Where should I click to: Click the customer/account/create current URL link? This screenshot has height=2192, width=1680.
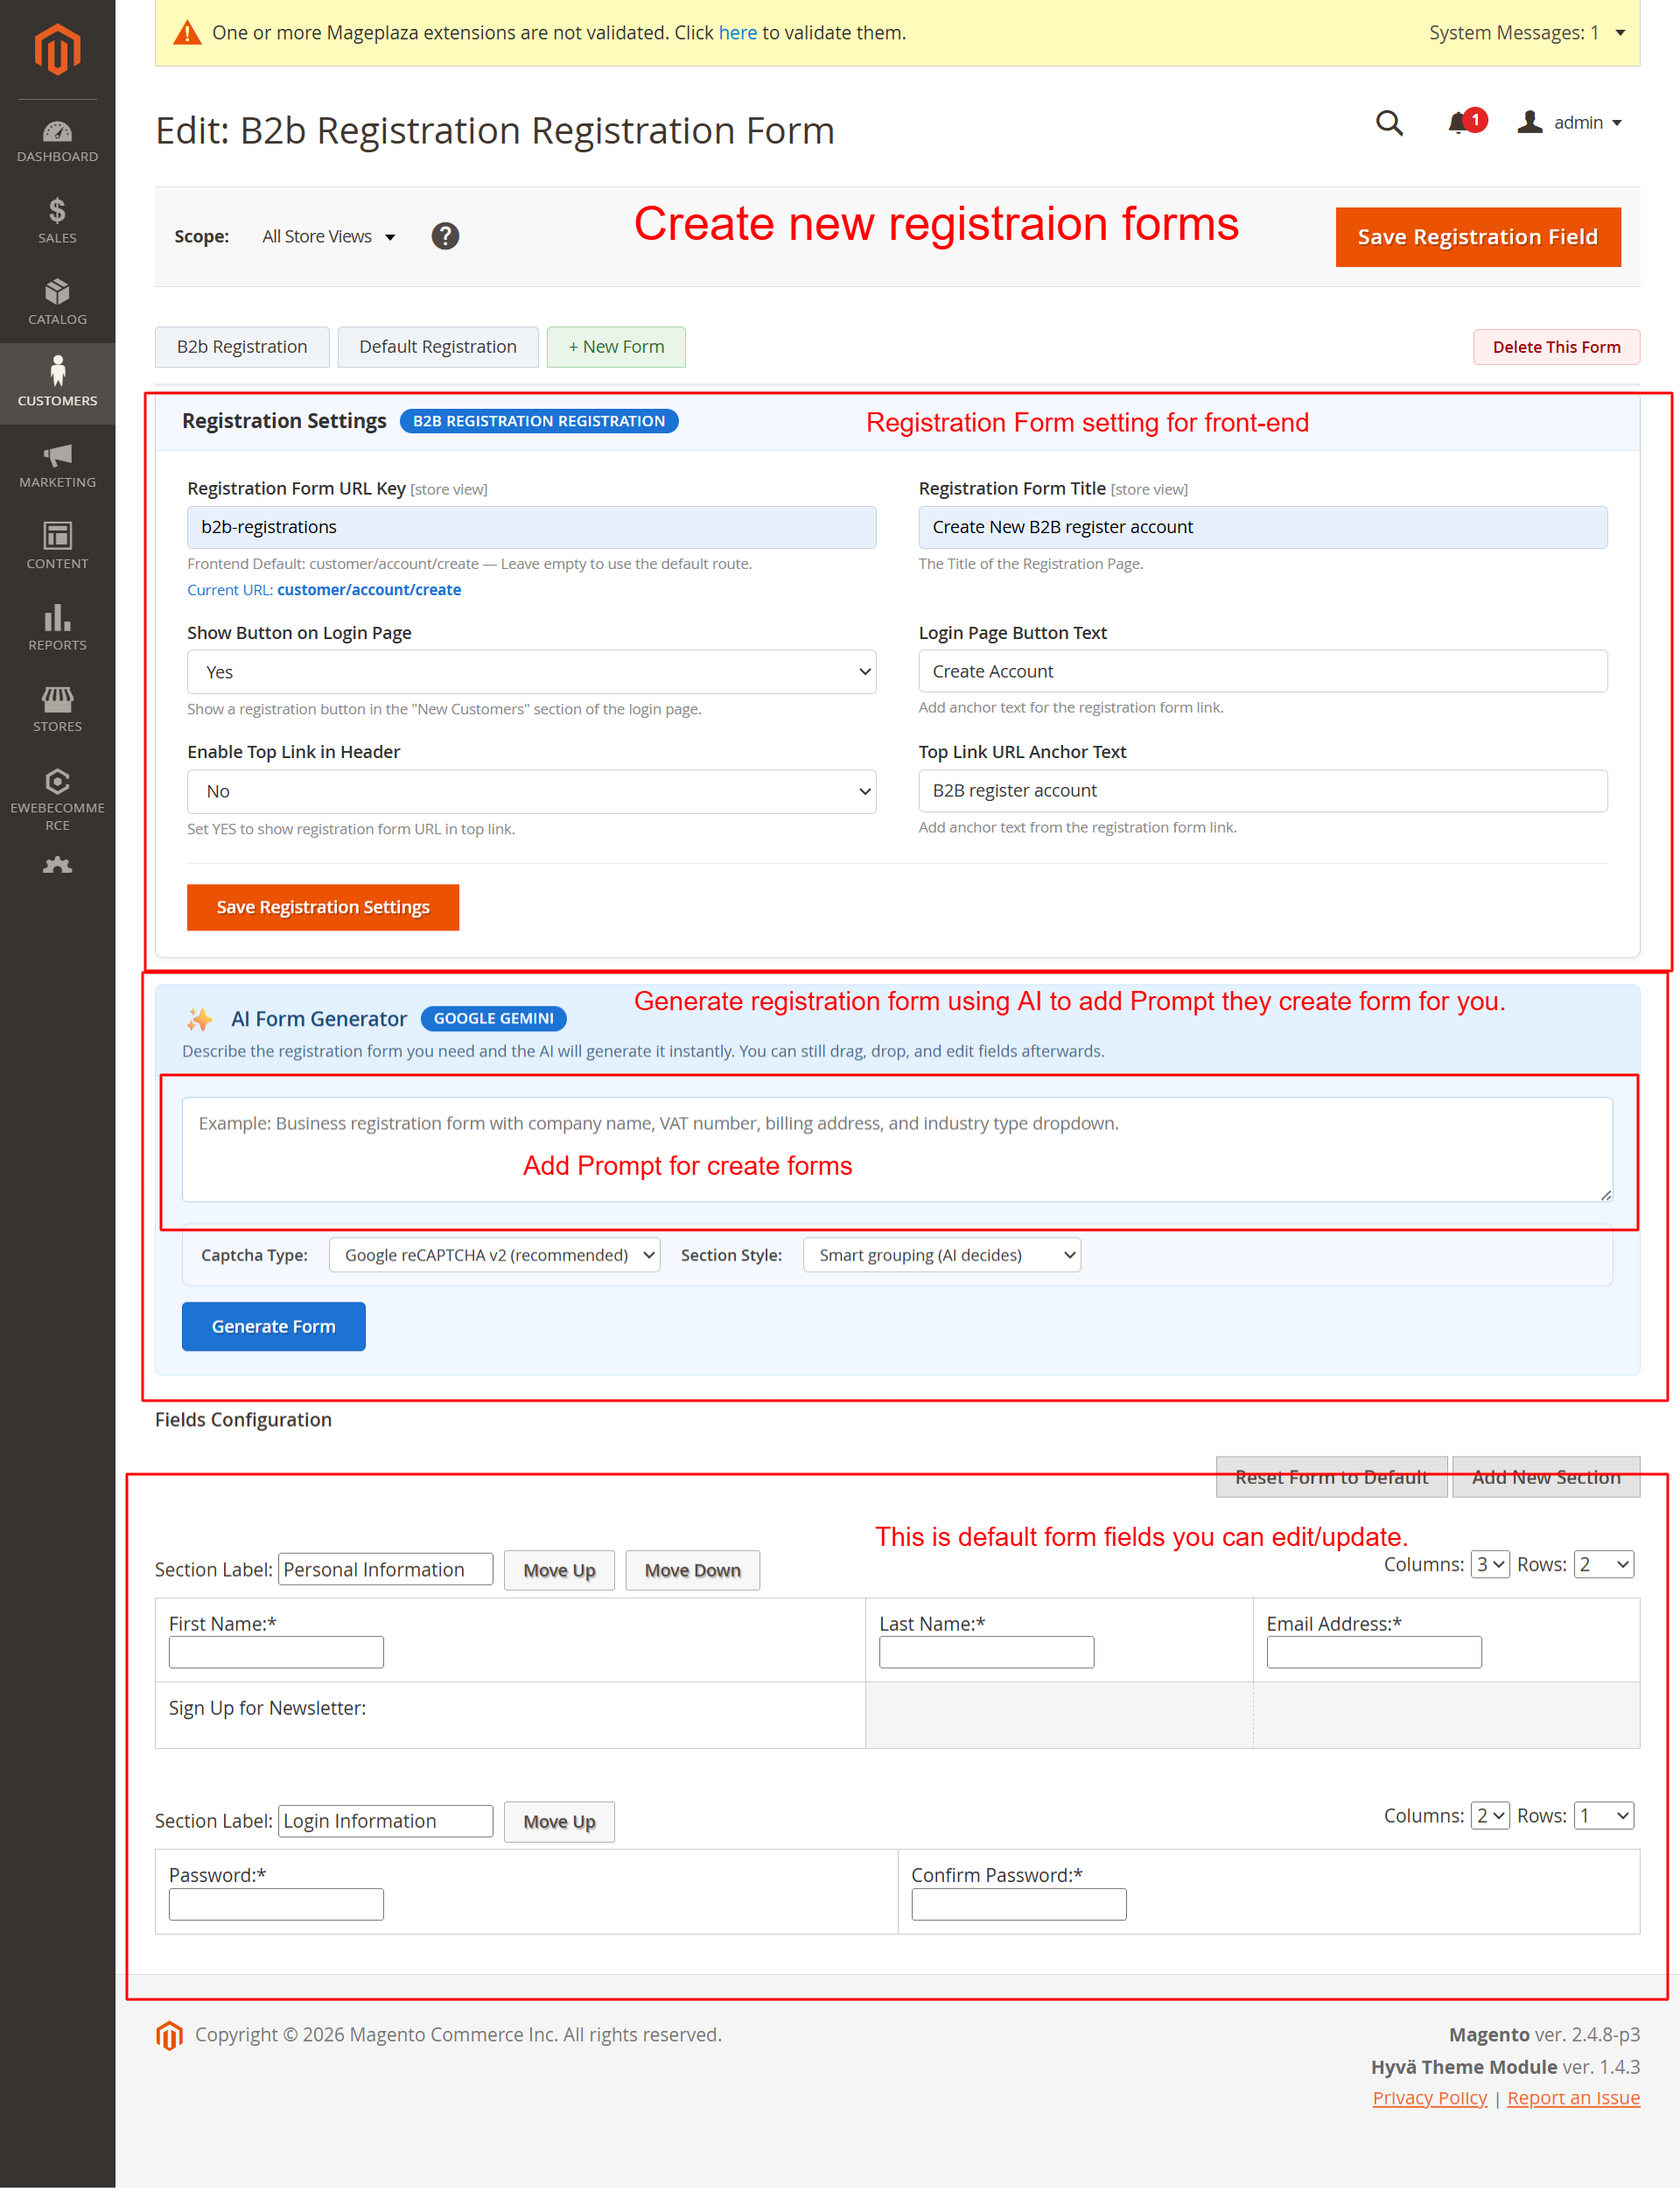[x=369, y=590]
